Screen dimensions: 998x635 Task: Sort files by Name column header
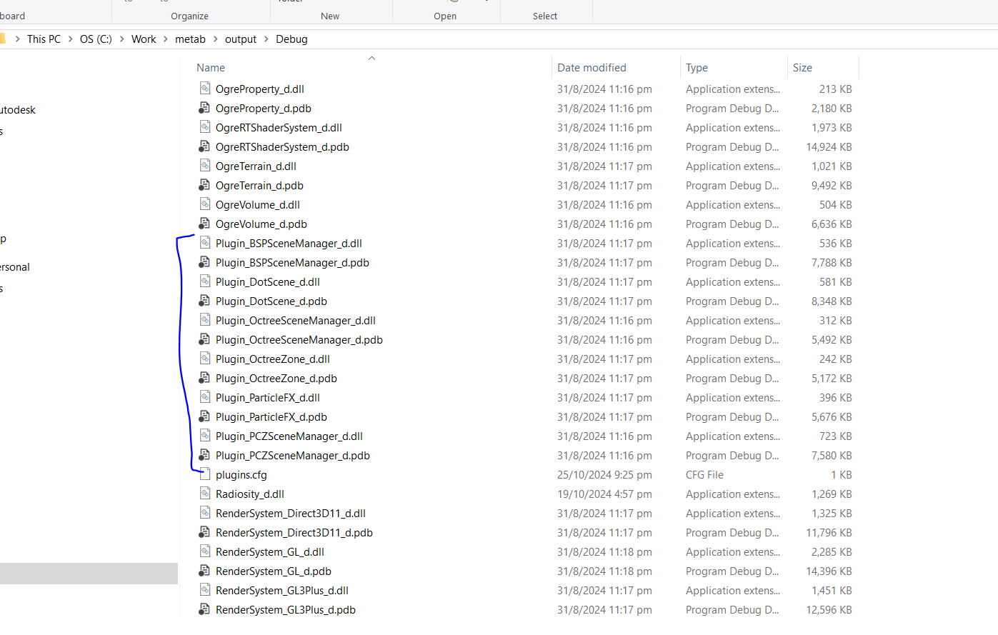click(211, 68)
